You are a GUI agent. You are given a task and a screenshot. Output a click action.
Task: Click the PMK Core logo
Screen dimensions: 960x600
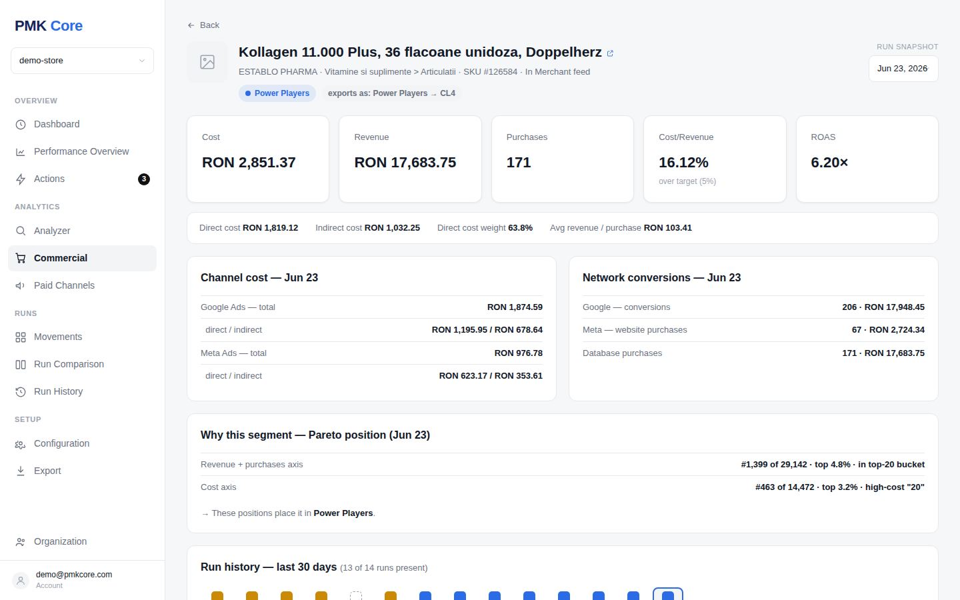click(49, 26)
